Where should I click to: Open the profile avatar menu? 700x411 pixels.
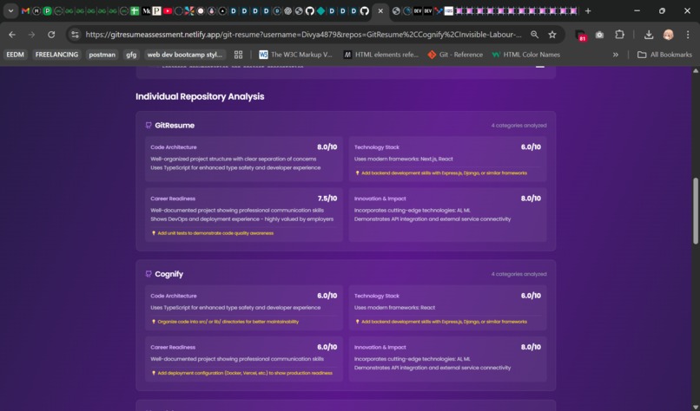[669, 35]
